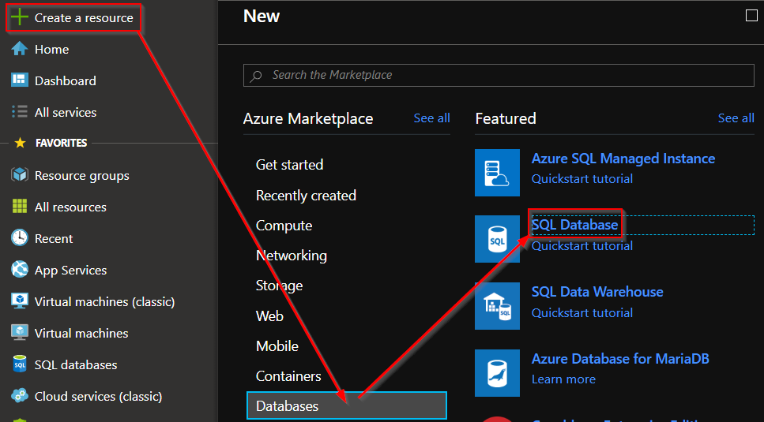The image size is (764, 422).
Task: Open All services label
Action: point(66,112)
